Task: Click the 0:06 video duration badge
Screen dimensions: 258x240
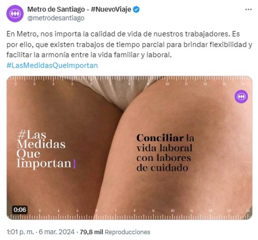Action: (x=20, y=210)
